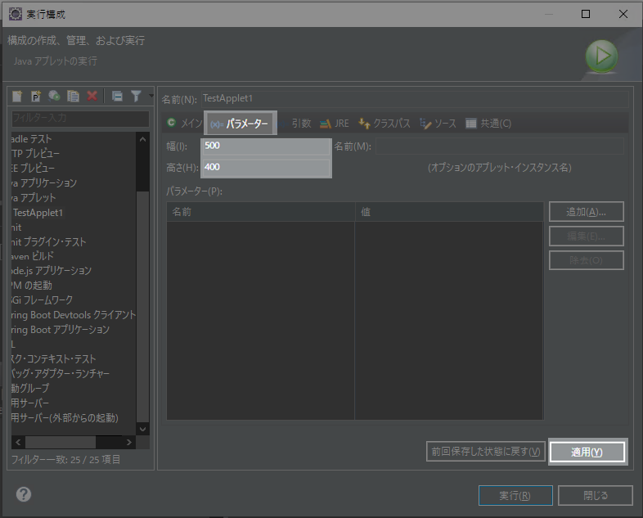This screenshot has height=518, width=643.
Task: Click the new launch configuration icon
Action: [x=17, y=96]
